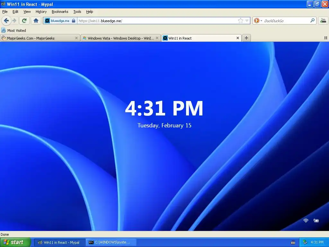Bookmark this page with the star icon
329x247 pixels.
click(240, 21)
